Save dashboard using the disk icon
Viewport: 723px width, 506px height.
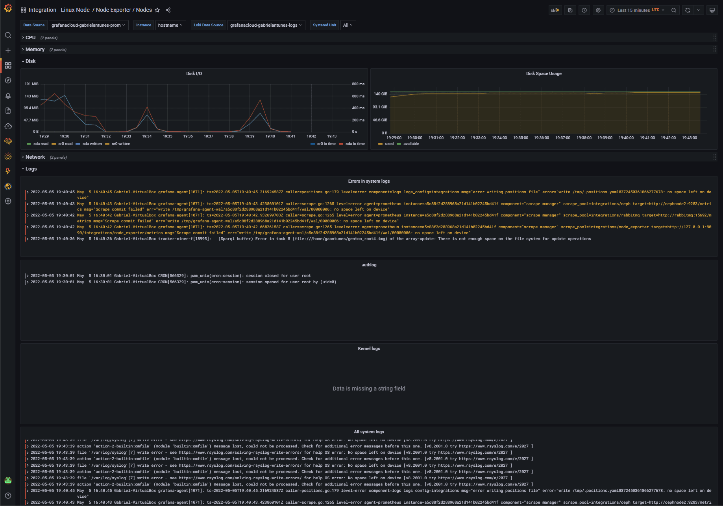pyautogui.click(x=570, y=10)
